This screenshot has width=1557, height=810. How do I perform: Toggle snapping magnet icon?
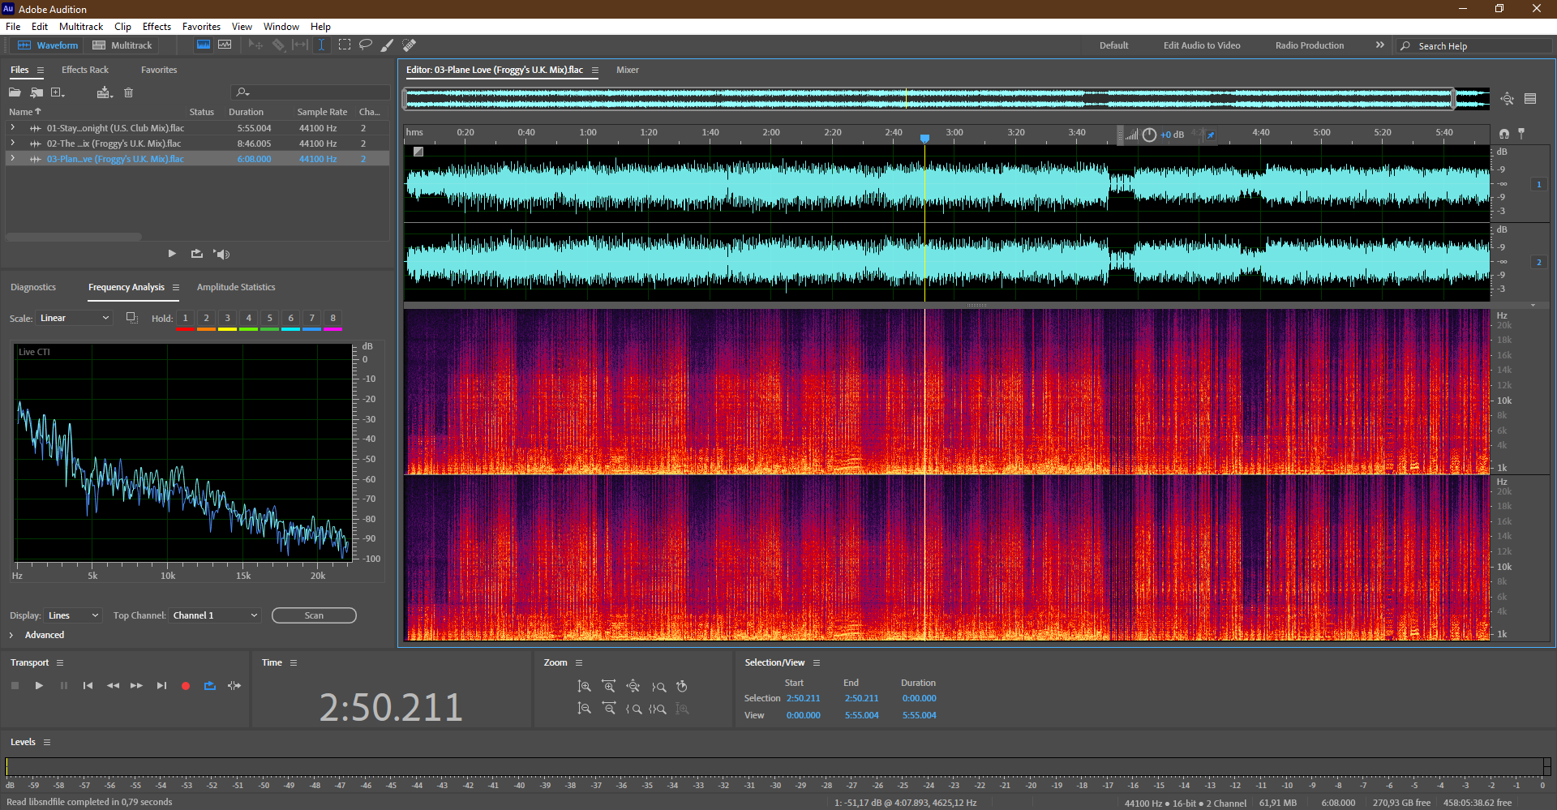click(x=1504, y=134)
